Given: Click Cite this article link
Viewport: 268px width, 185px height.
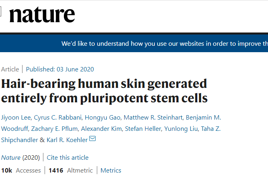Looking at the screenshot, I should (68, 158).
